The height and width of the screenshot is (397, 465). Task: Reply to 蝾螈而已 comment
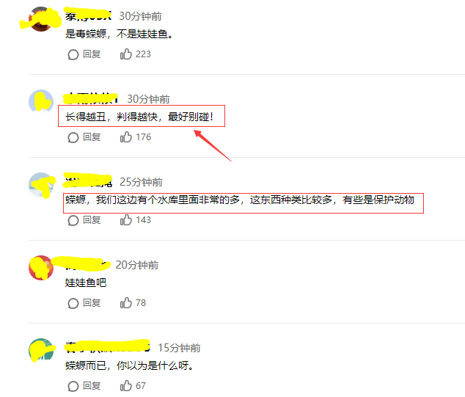[x=84, y=386]
